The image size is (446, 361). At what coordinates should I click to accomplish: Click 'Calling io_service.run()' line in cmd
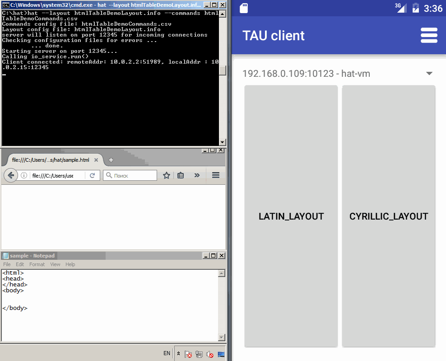(x=45, y=56)
